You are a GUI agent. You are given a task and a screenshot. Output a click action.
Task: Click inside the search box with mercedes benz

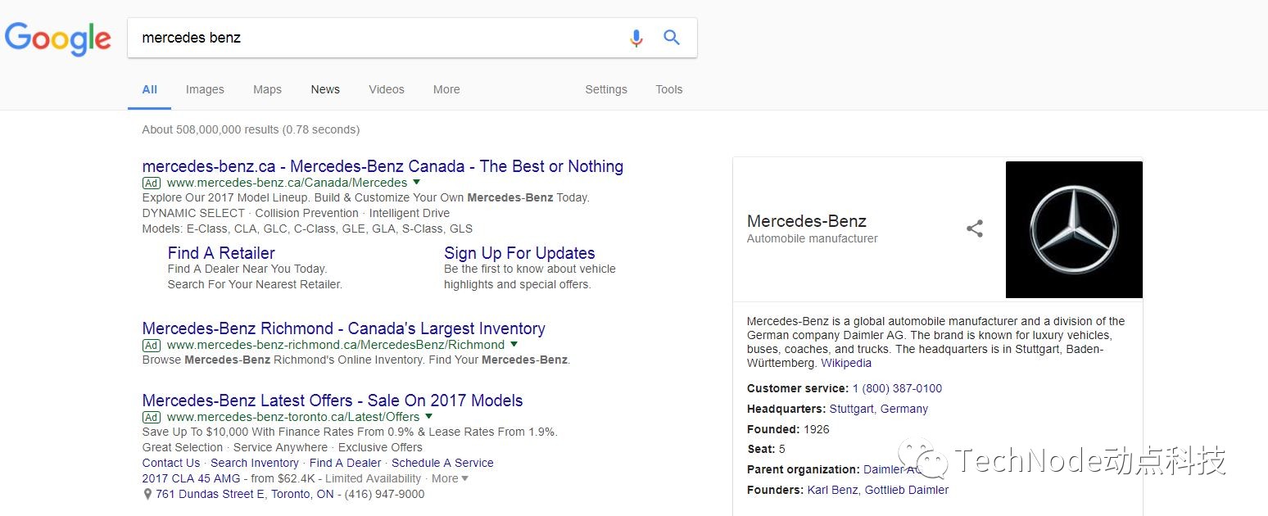pyautogui.click(x=377, y=38)
